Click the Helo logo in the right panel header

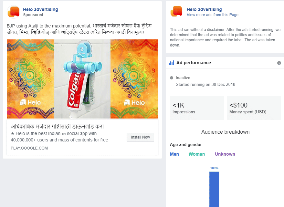[x=176, y=12]
